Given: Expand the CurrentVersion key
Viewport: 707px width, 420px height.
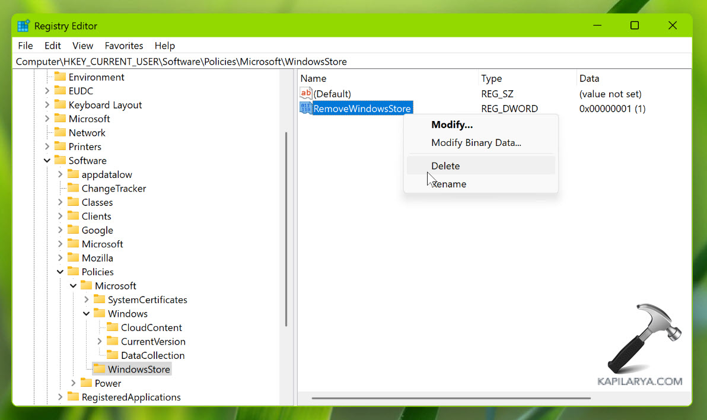Looking at the screenshot, I should tap(100, 342).
